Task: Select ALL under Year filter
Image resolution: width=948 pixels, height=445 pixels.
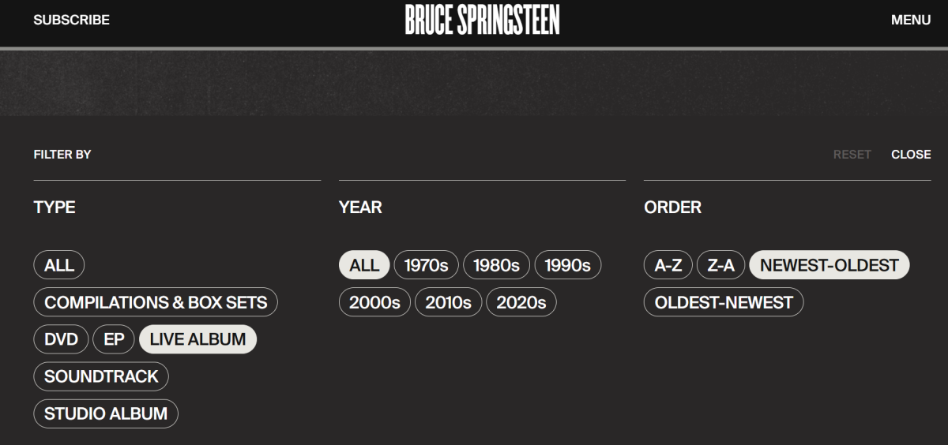Action: [x=363, y=265]
